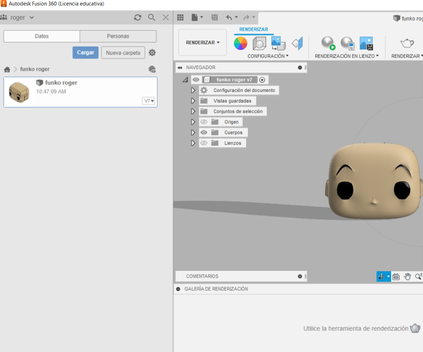The image size is (423, 352).
Task: Click the teapot Render icon
Action: pyautogui.click(x=407, y=43)
